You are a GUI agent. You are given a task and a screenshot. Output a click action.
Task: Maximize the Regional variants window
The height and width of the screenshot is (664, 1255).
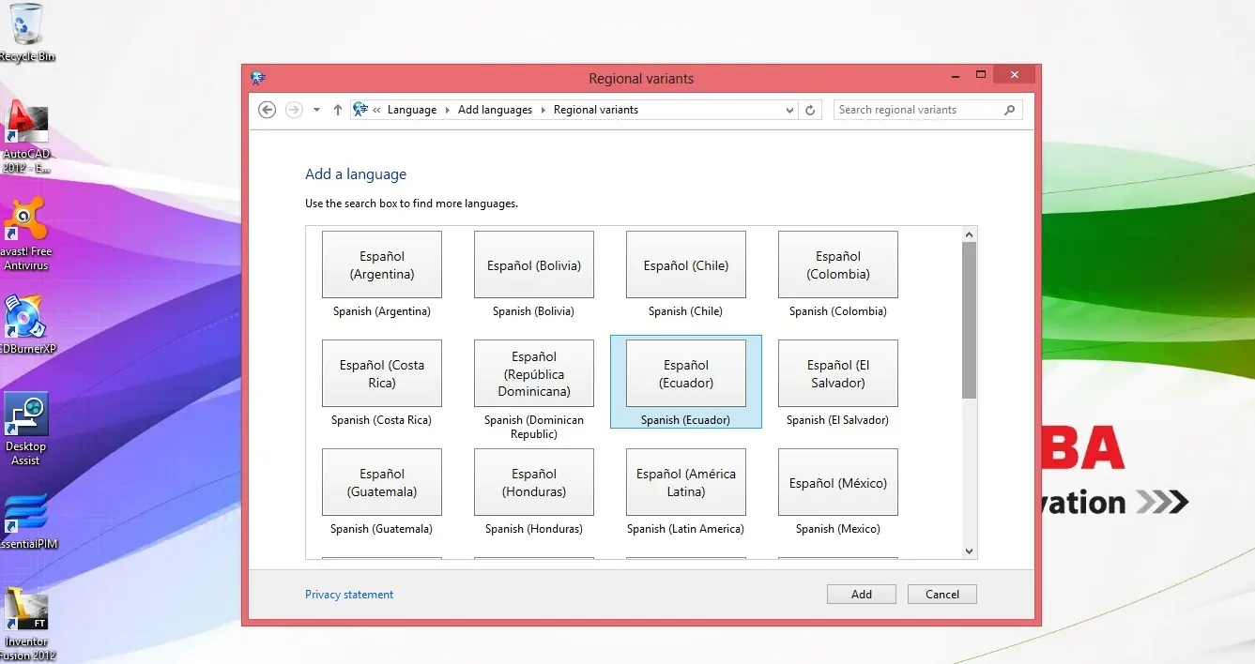[981, 75]
